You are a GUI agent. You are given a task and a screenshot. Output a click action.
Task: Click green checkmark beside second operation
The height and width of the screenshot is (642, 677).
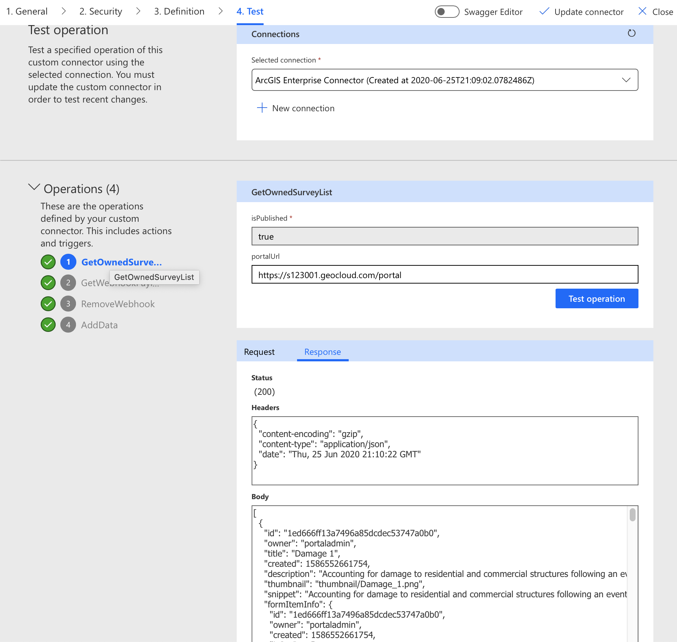tap(48, 282)
